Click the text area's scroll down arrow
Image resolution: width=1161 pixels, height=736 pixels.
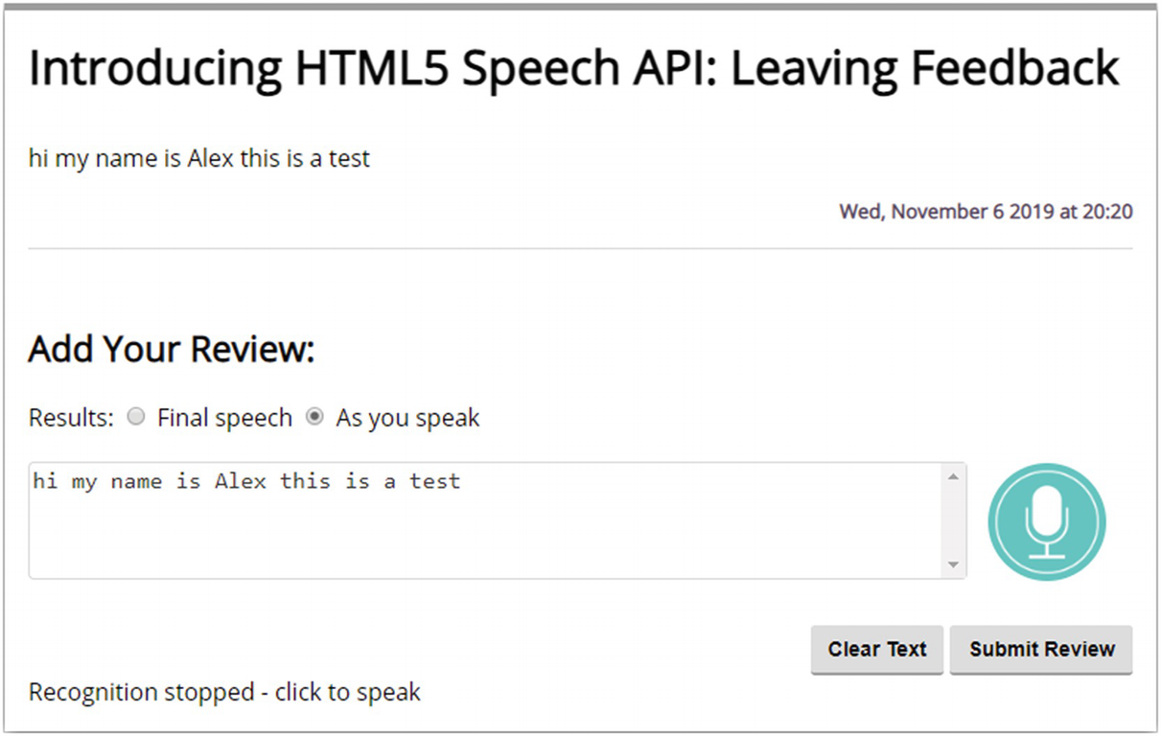pos(953,565)
